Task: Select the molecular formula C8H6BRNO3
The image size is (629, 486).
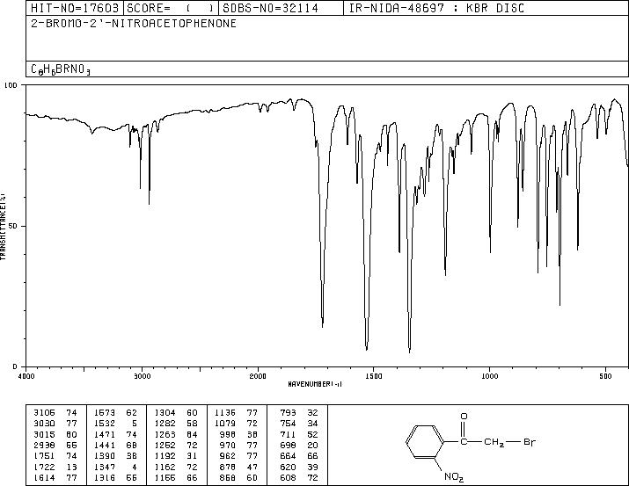Action: [x=61, y=69]
